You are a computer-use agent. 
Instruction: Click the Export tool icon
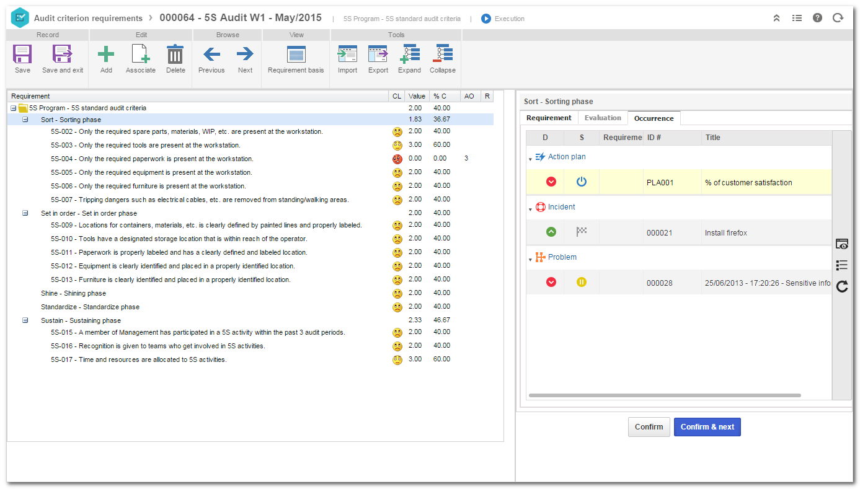pos(378,55)
